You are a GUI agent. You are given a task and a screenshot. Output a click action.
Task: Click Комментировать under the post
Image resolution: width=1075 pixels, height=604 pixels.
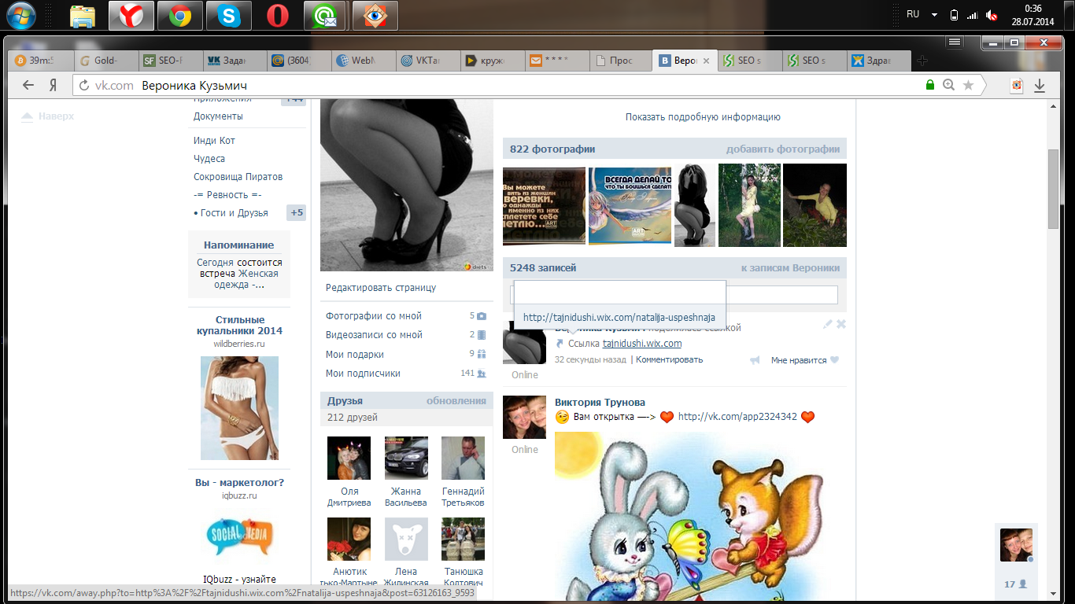(669, 360)
